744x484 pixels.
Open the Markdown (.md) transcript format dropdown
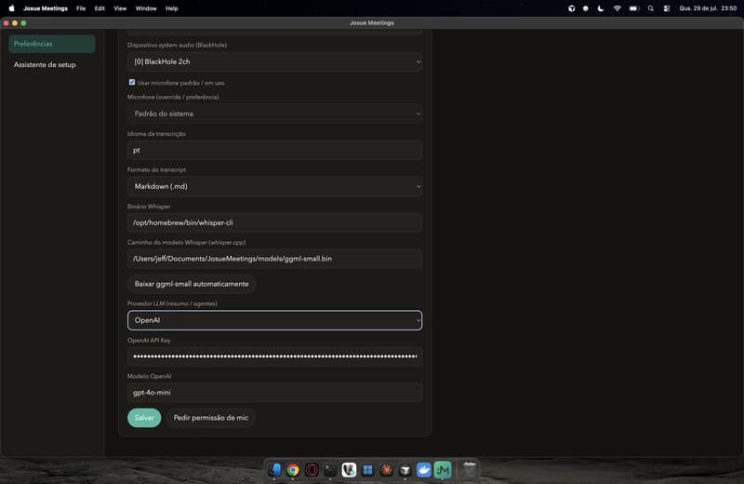(274, 186)
